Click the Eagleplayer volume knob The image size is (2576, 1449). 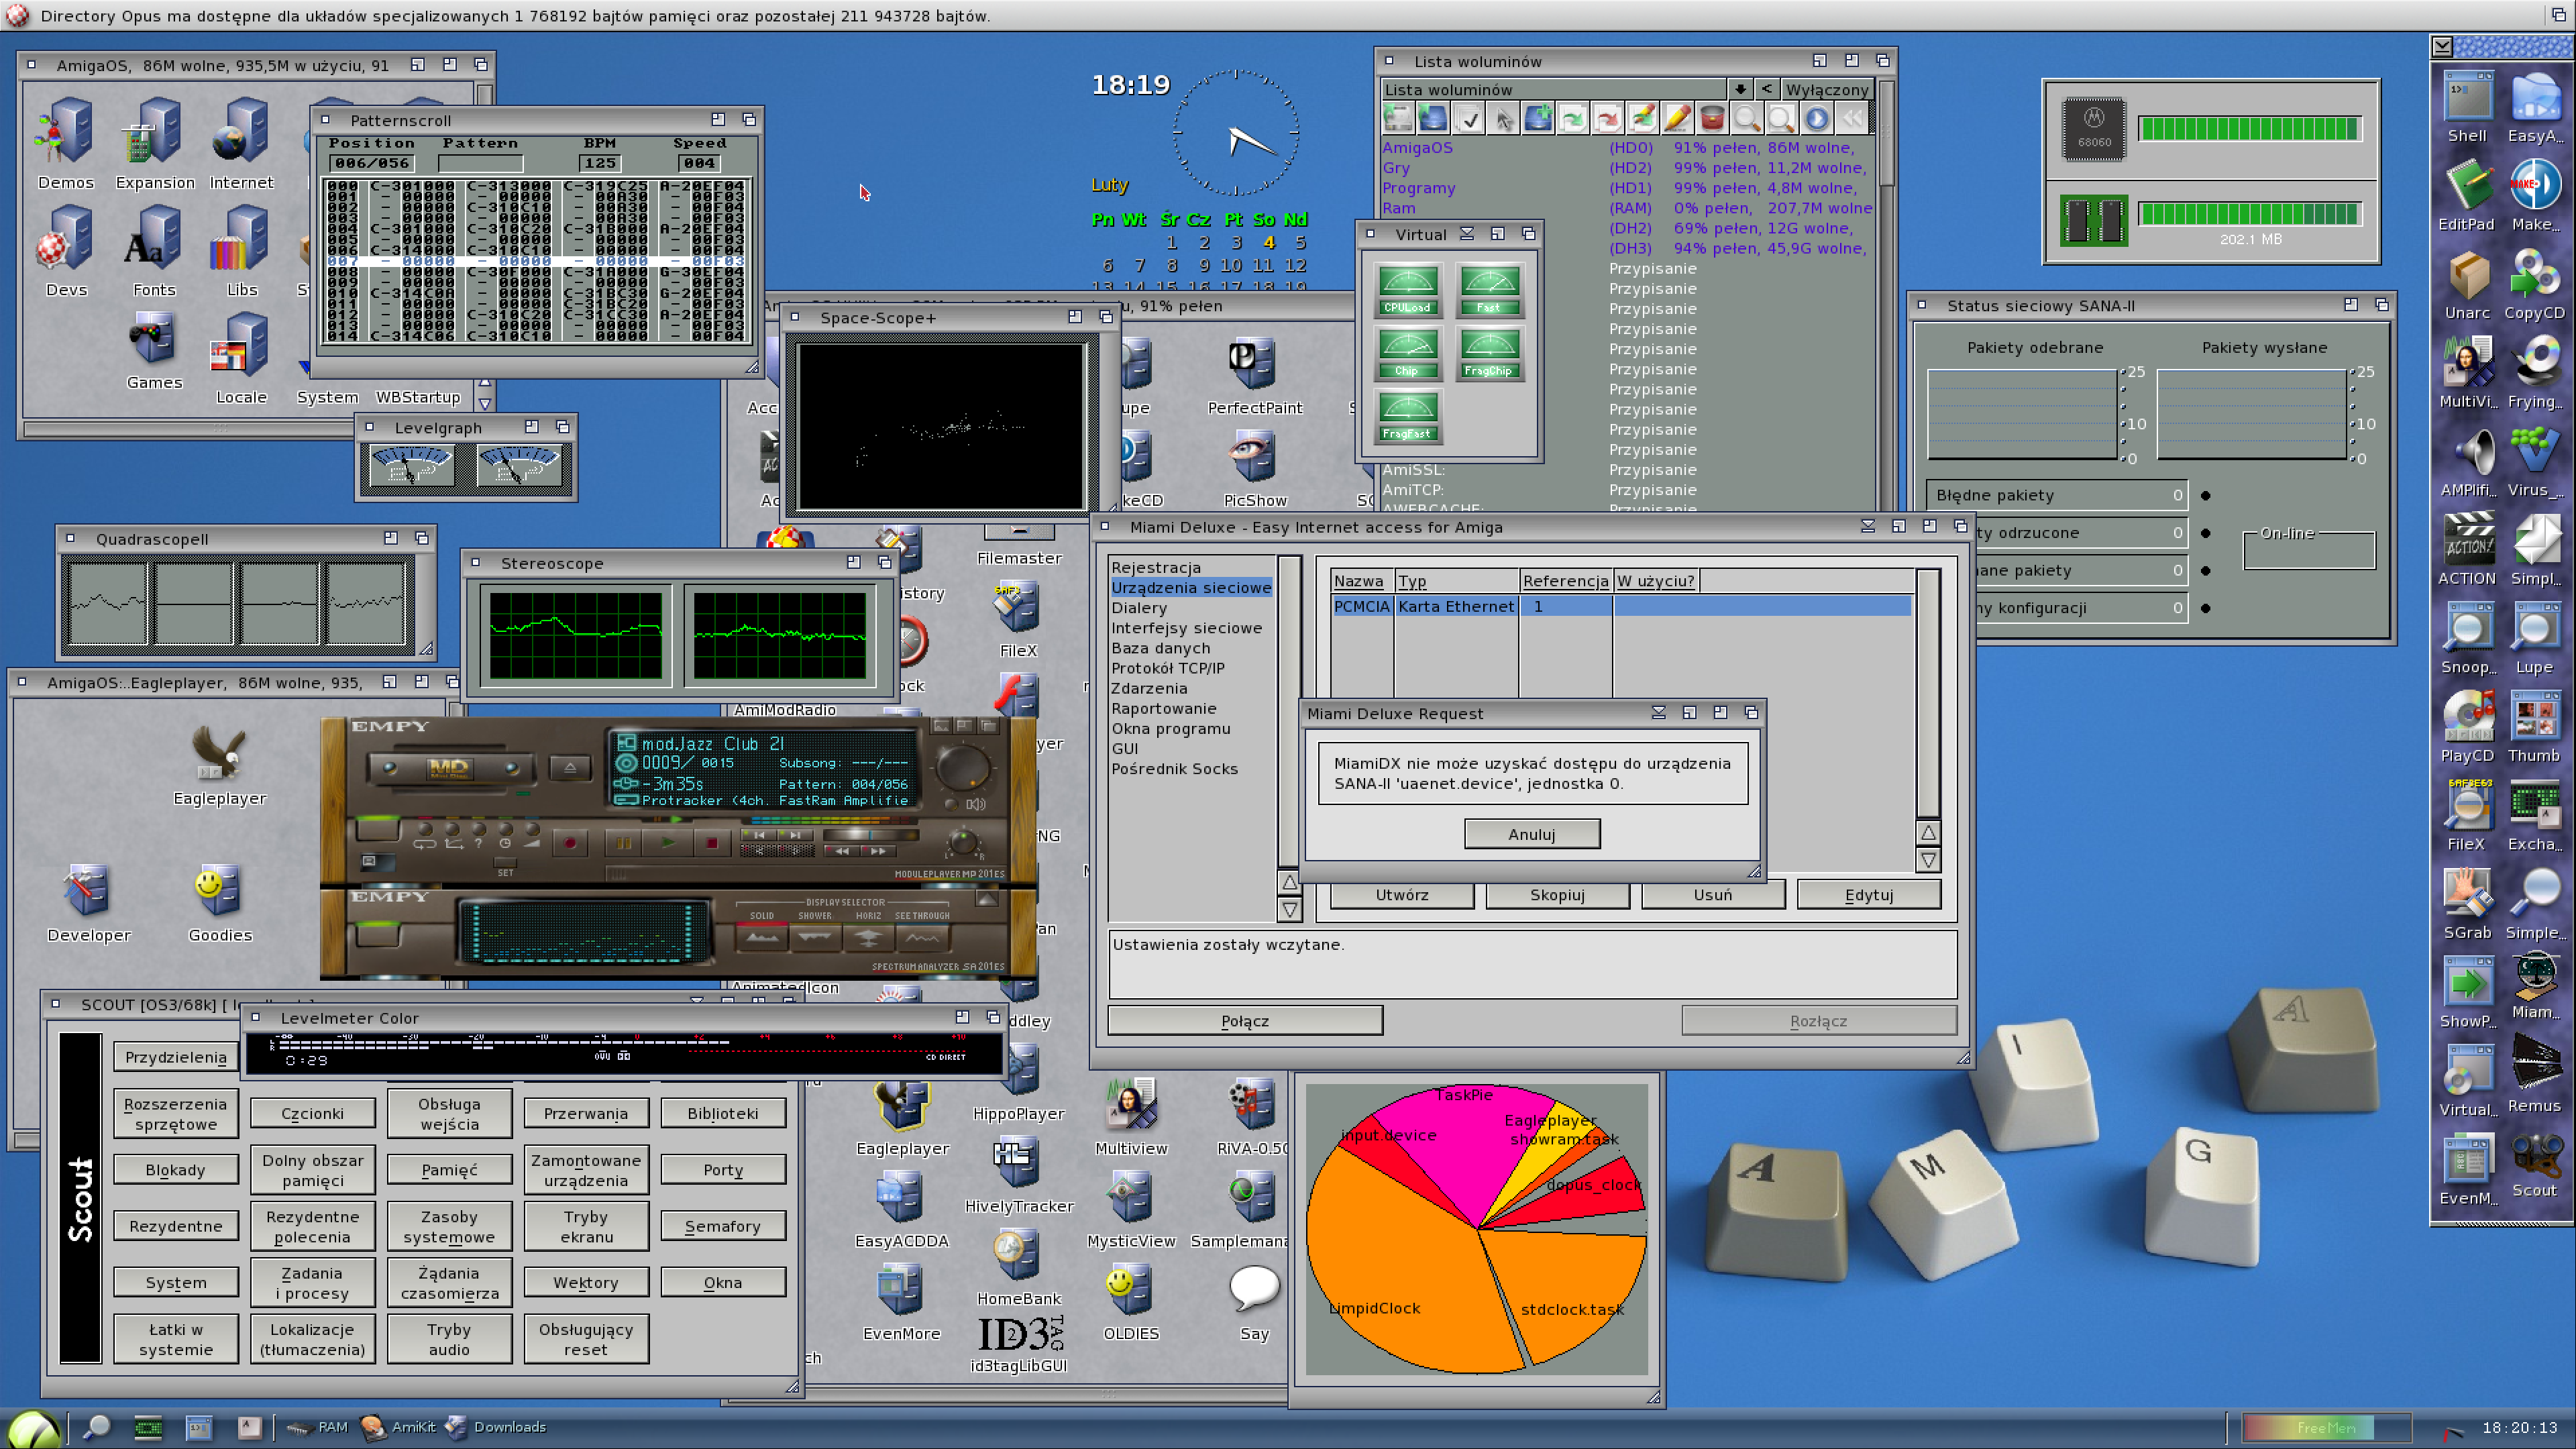pos(963,768)
